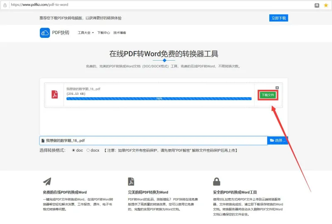Select the doc format radio button
This screenshot has height=224, width=332.
(73, 150)
